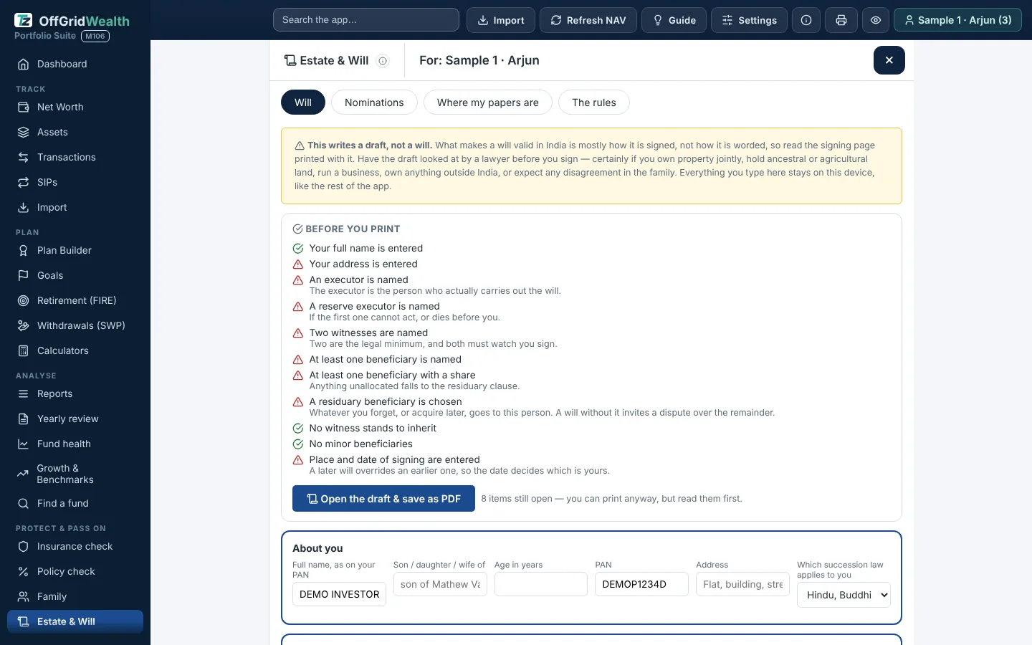Screen dimensions: 1032x645
Task: Open SIPs in the sidebar
Action: coord(75,182)
